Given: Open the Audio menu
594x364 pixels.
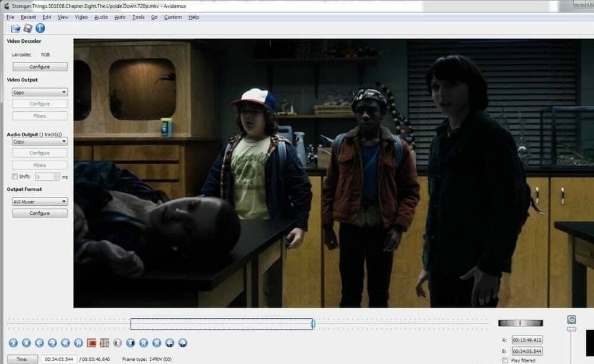Looking at the screenshot, I should (101, 17).
